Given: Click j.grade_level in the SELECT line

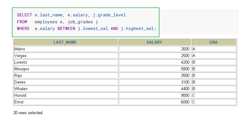Looking at the screenshot, I should 109,15.
